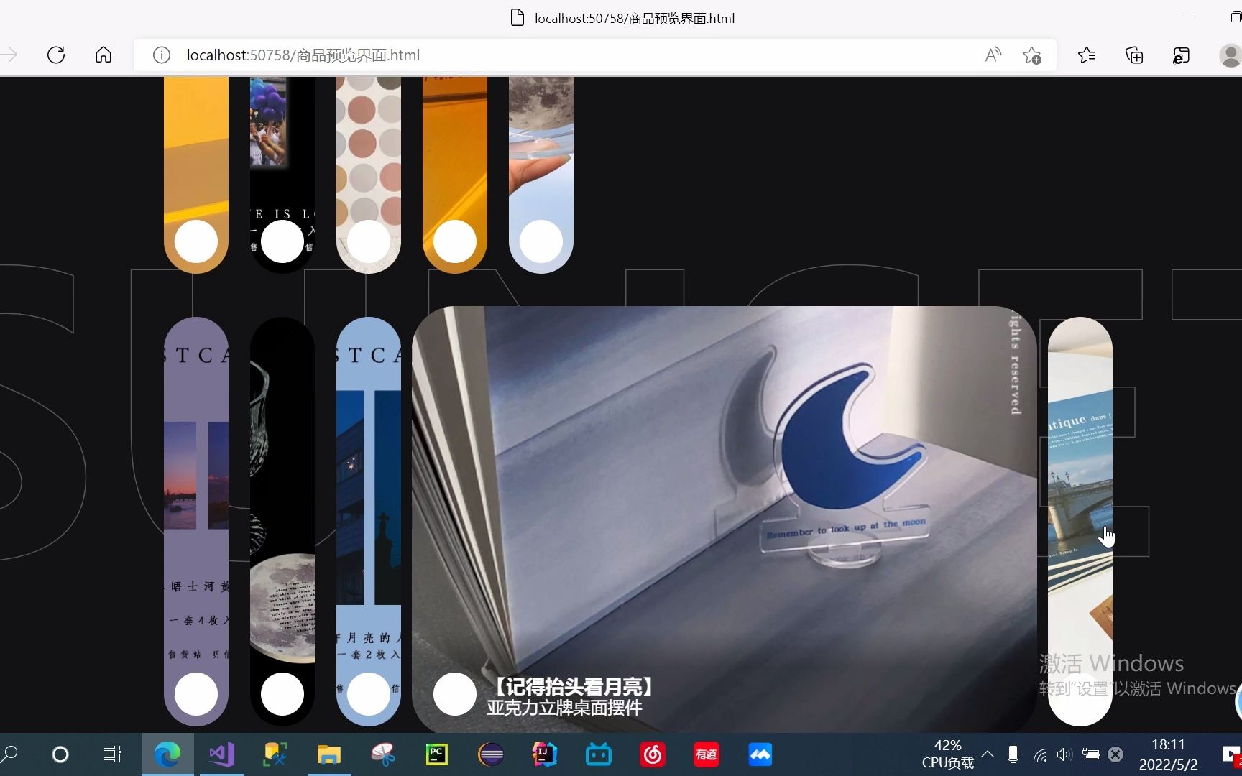
Task: Open File Explorer from the taskbar
Action: click(328, 754)
